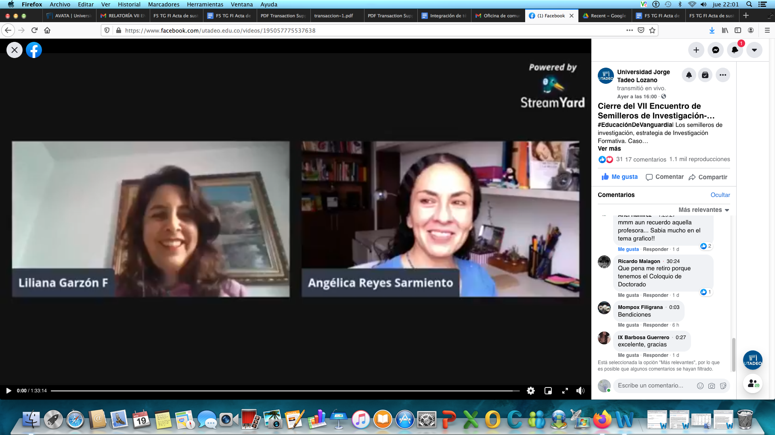Click the video settings gear icon
The height and width of the screenshot is (435, 775).
[x=531, y=391]
